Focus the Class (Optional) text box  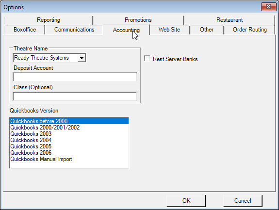coord(75,97)
